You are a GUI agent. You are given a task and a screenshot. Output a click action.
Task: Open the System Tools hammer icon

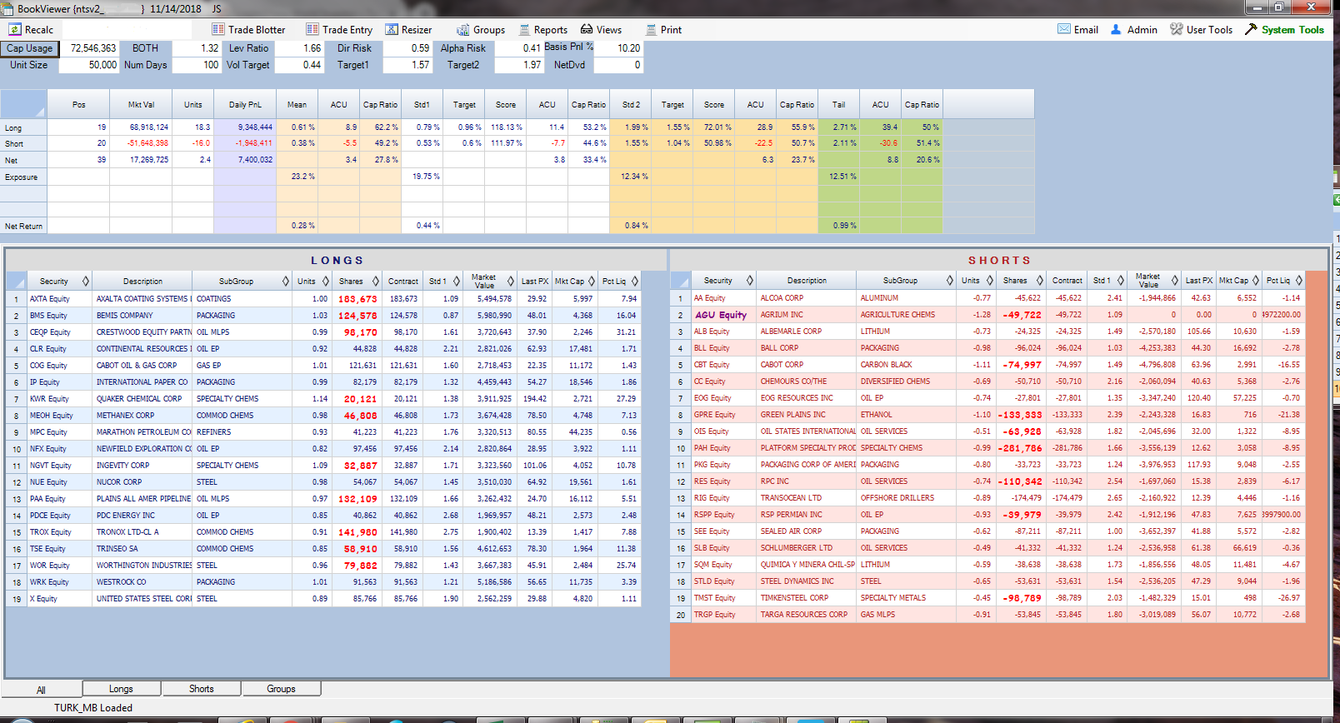(1251, 29)
